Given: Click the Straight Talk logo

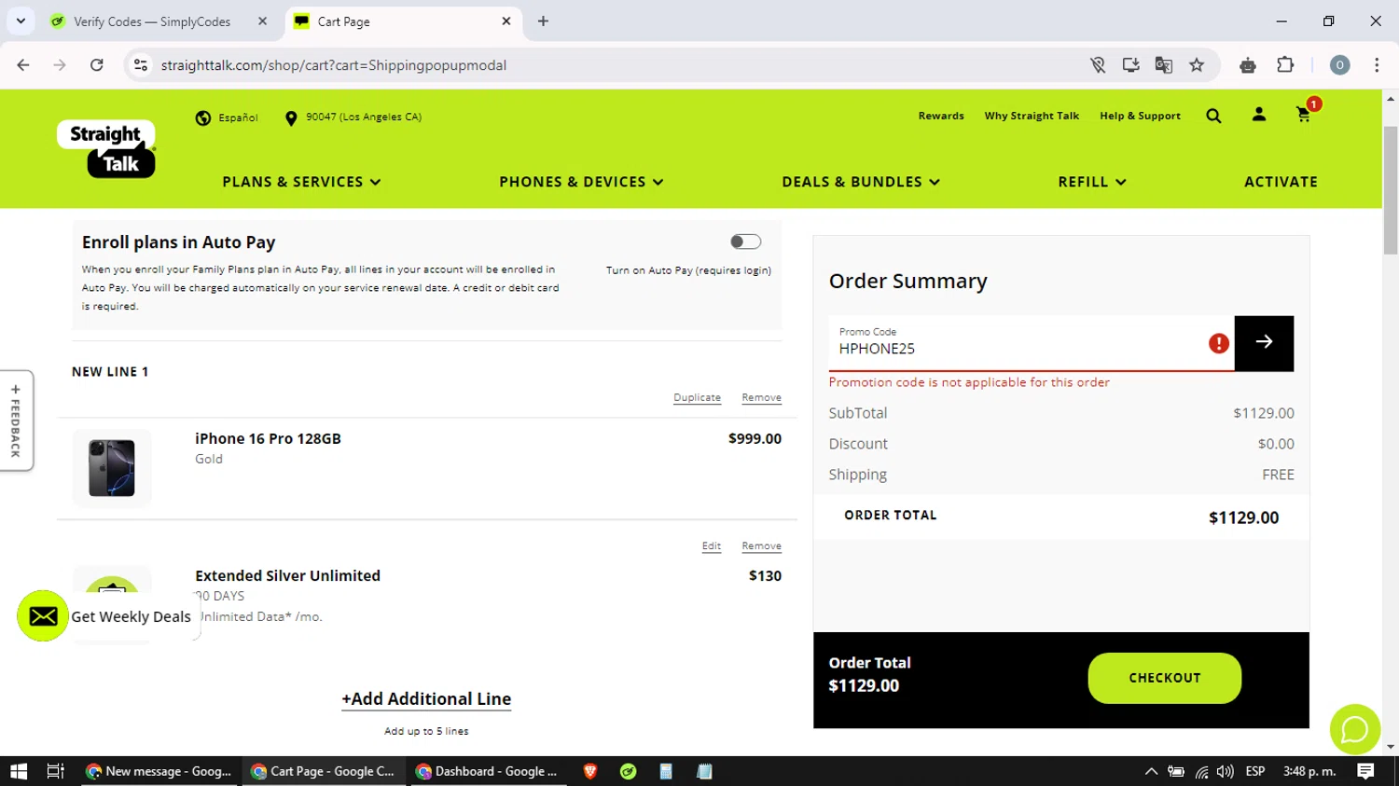Looking at the screenshot, I should click(x=106, y=148).
